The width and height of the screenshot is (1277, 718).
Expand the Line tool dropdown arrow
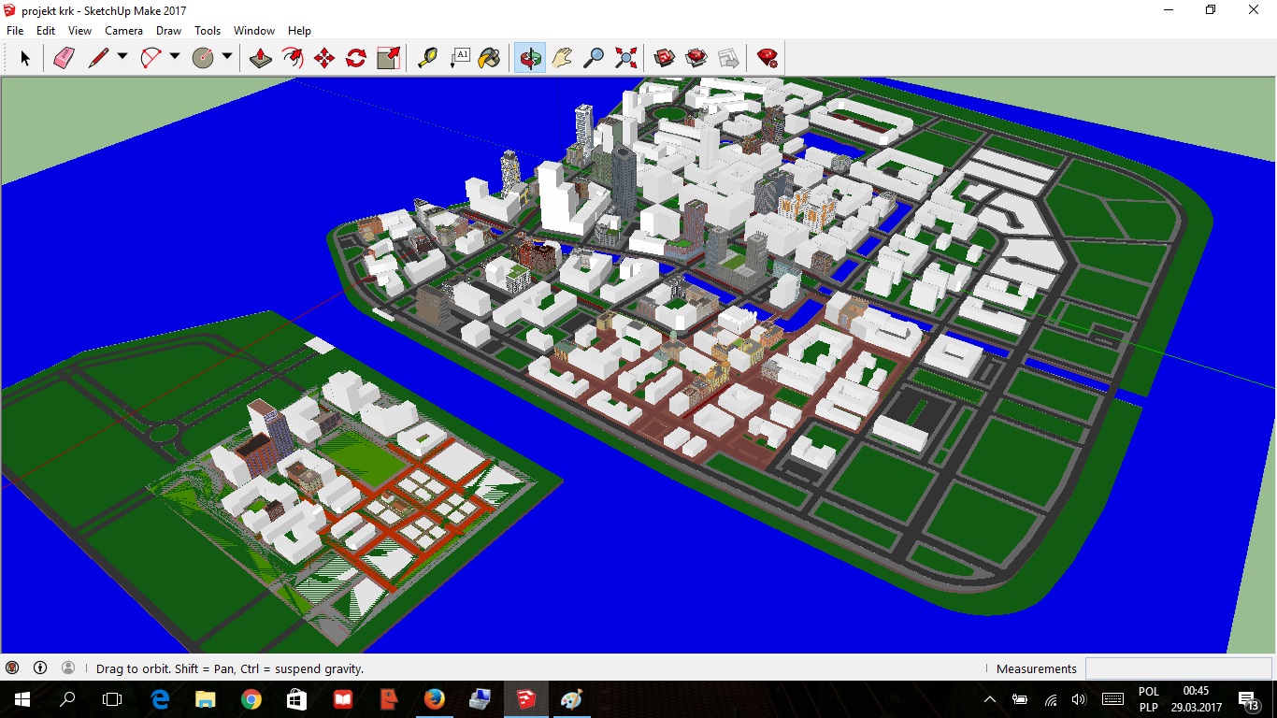click(122, 58)
